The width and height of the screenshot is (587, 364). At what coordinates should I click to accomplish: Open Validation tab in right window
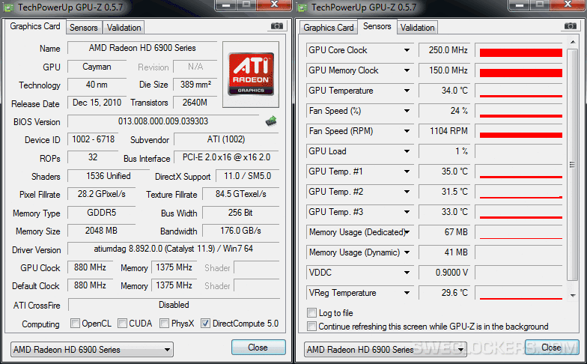tap(418, 27)
